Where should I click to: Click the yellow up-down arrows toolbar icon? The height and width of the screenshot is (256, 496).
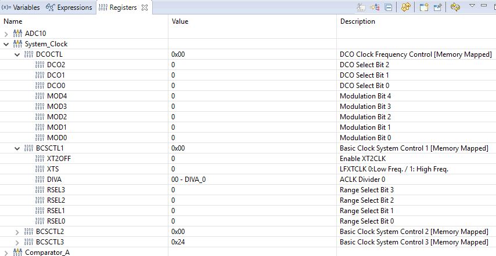pos(405,8)
